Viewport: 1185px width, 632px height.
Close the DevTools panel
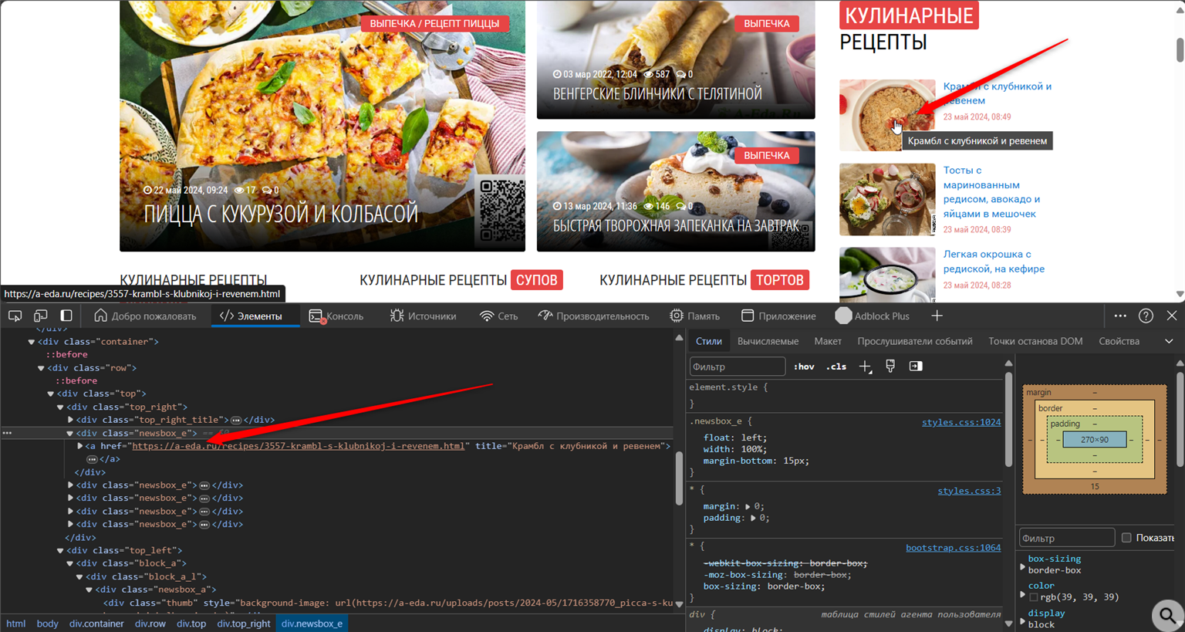pos(1172,316)
